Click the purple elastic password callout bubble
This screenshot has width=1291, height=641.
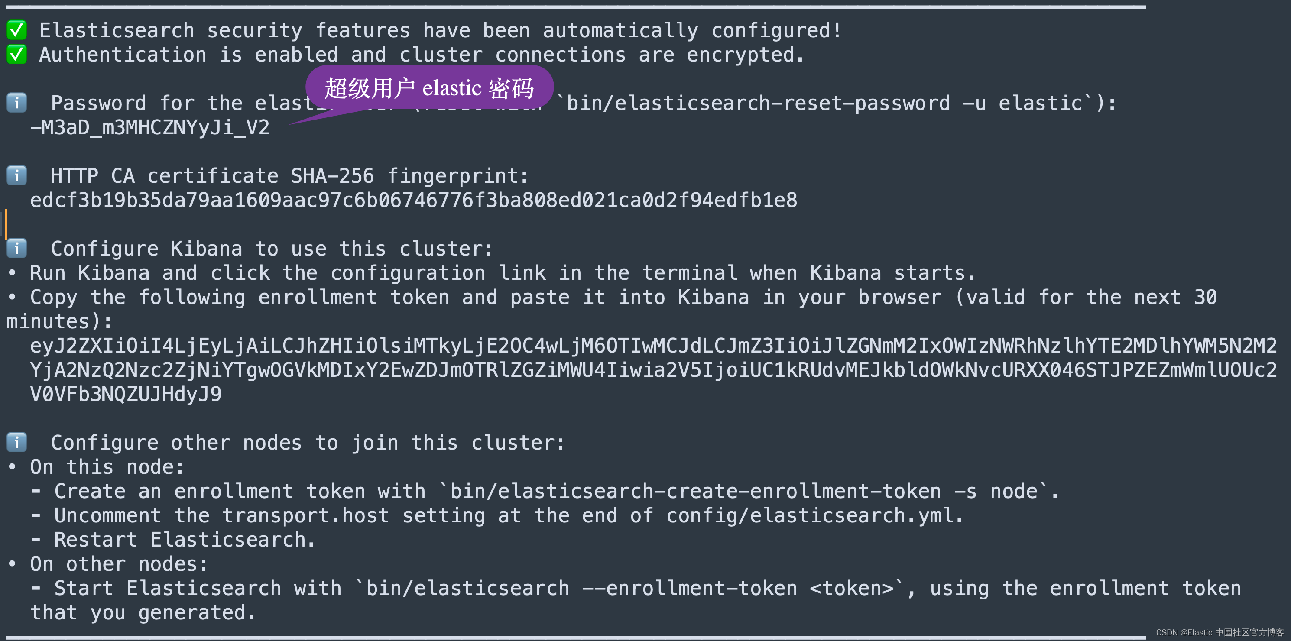[429, 88]
